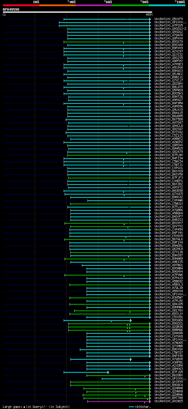Select label UniRef100_A5B0L3

pyautogui.click(x=169, y=284)
